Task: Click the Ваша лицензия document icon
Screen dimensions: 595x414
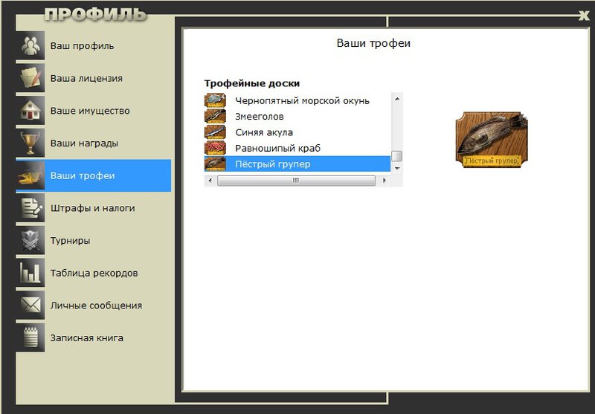Action: click(x=30, y=78)
